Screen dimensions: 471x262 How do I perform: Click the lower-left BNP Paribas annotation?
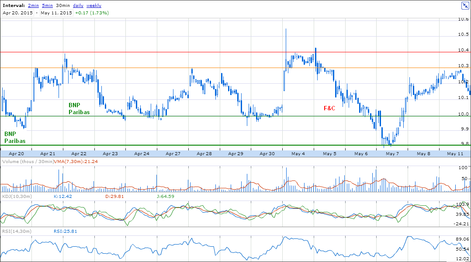coord(15,137)
